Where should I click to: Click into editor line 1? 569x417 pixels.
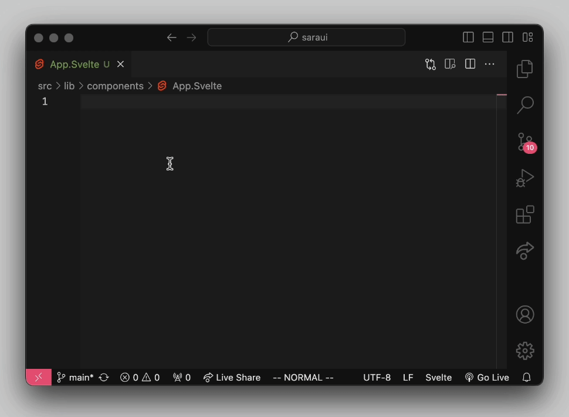[x=289, y=102]
